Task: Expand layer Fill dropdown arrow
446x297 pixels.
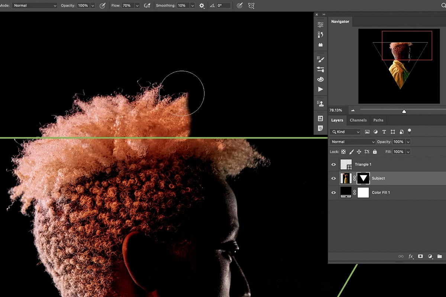Action: [408, 152]
